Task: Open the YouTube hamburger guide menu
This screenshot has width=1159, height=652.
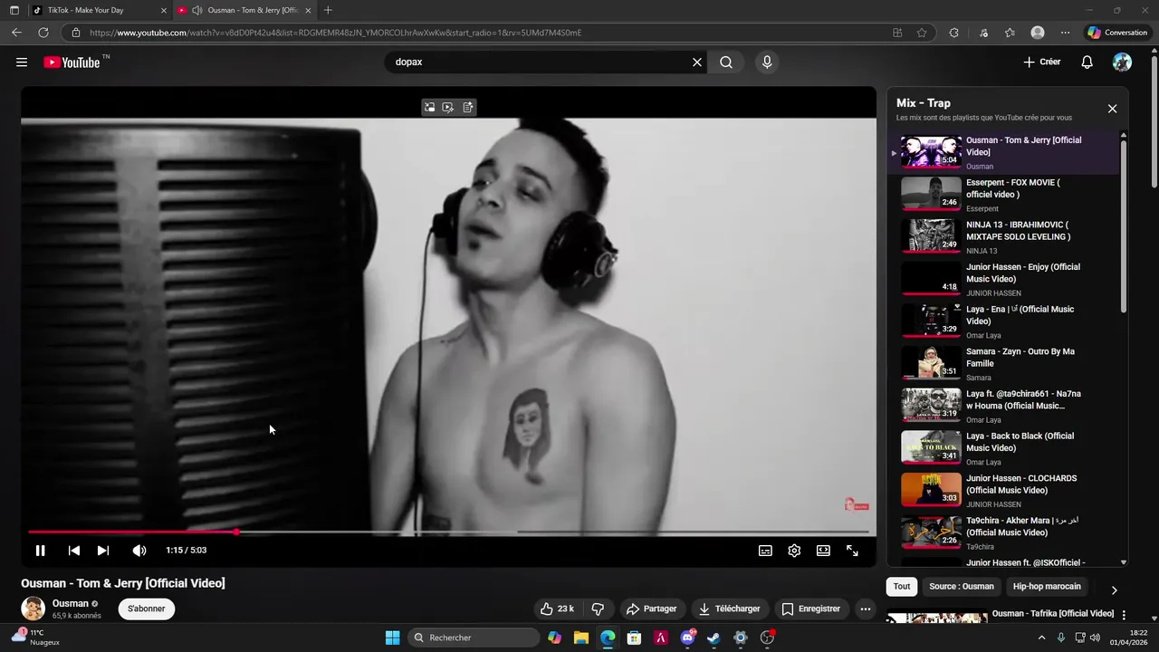Action: click(22, 62)
